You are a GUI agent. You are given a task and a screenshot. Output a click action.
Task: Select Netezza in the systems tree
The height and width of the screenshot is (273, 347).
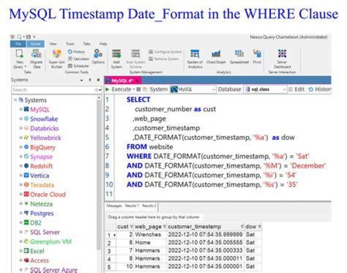pyautogui.click(x=41, y=204)
